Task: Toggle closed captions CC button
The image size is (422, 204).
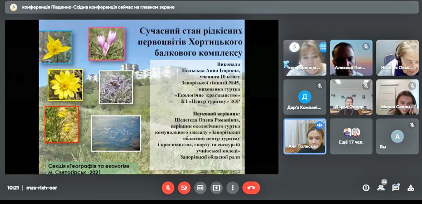Action: click(200, 188)
